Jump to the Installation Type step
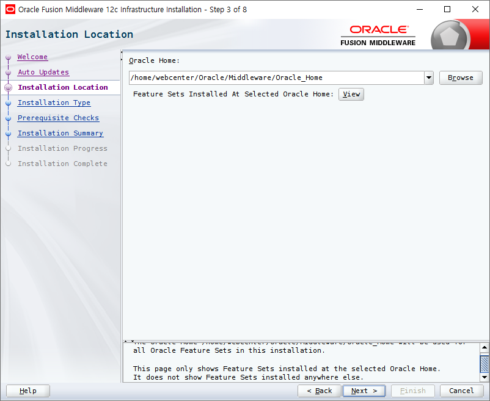 [54, 103]
